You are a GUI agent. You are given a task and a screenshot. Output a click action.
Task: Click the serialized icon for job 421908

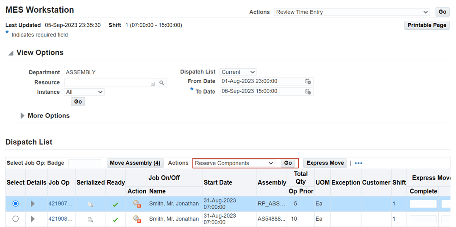point(90,219)
